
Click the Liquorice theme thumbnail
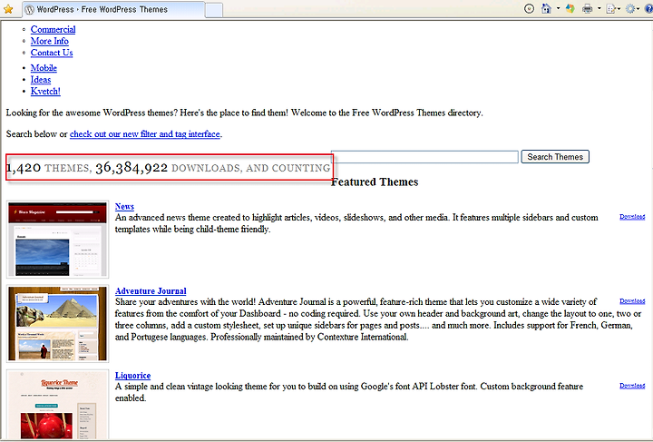(x=57, y=404)
